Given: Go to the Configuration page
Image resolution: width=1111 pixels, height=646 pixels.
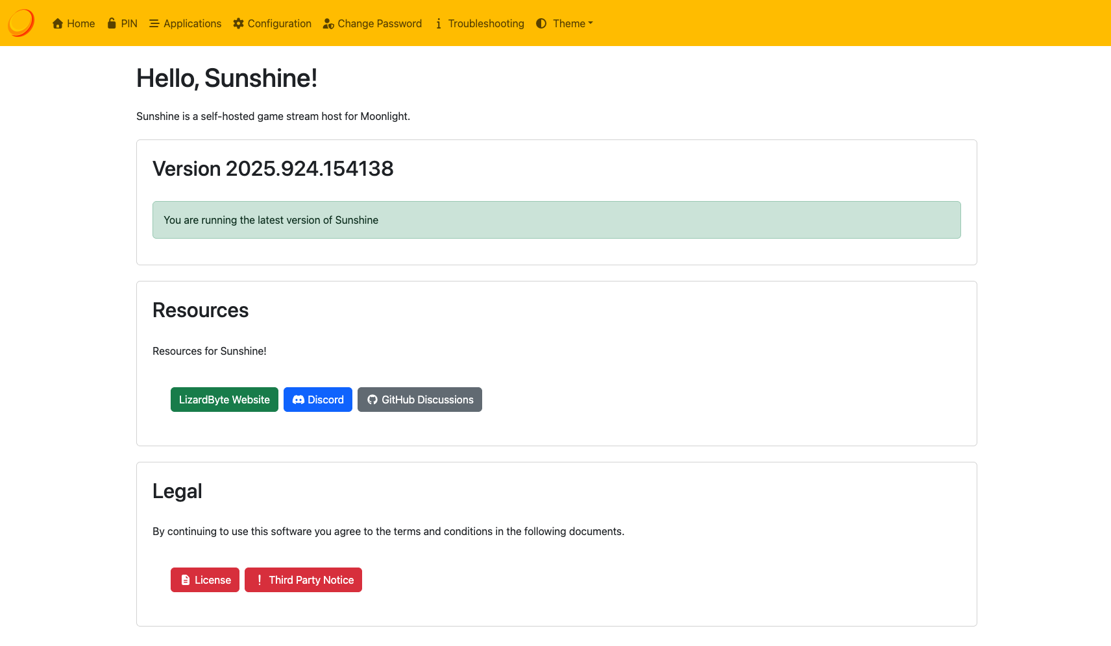Looking at the screenshot, I should [279, 23].
